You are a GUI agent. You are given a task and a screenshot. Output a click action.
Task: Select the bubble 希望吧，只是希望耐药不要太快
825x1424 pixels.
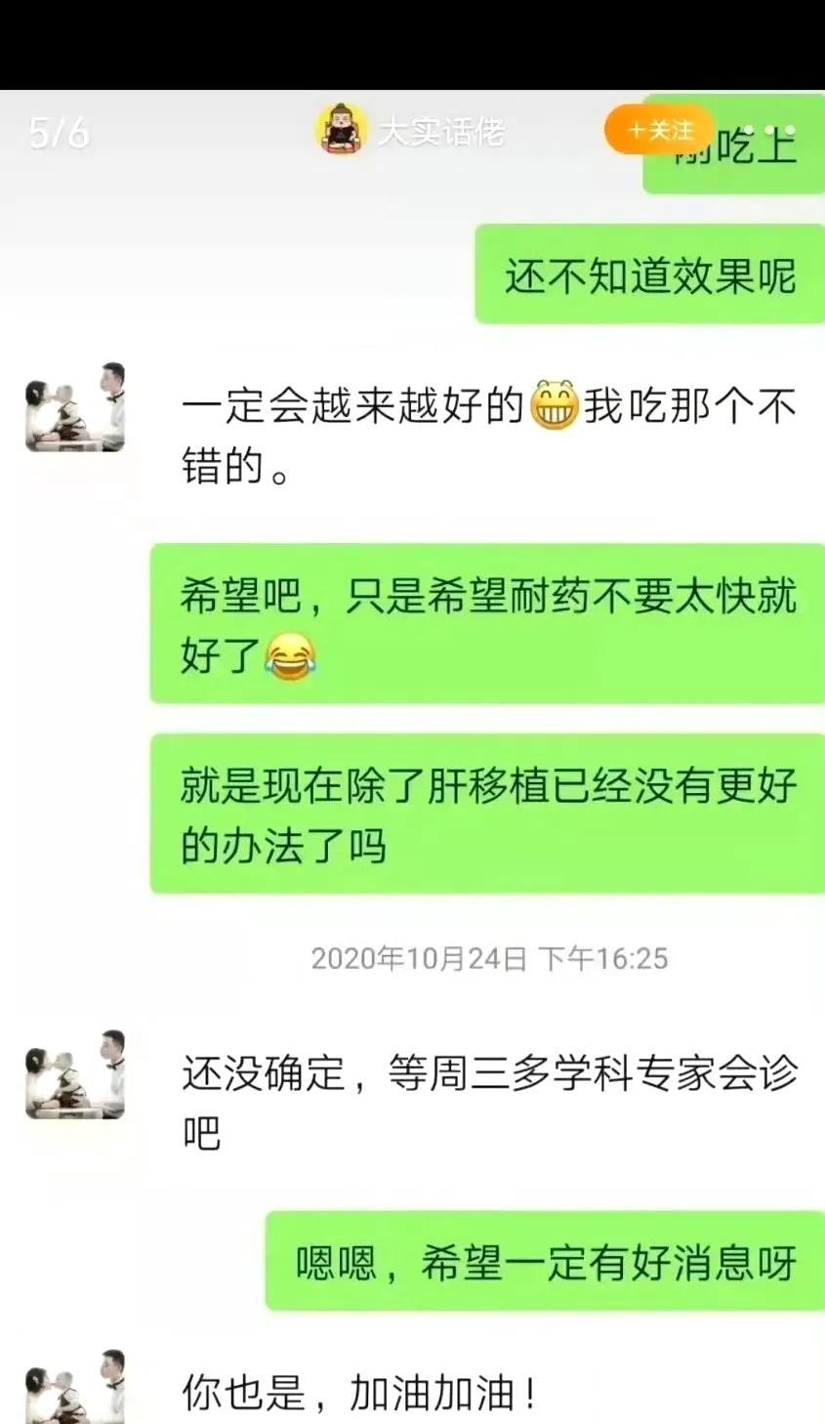point(487,624)
